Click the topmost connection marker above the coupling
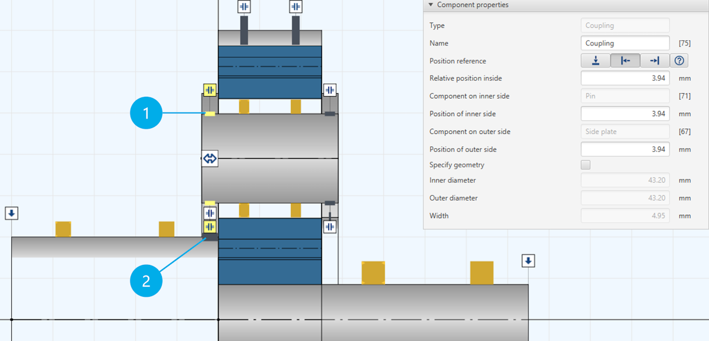 [244, 6]
